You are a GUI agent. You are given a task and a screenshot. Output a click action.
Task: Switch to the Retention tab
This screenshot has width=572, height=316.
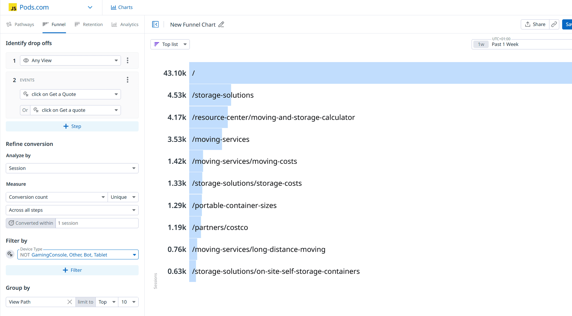pyautogui.click(x=89, y=25)
